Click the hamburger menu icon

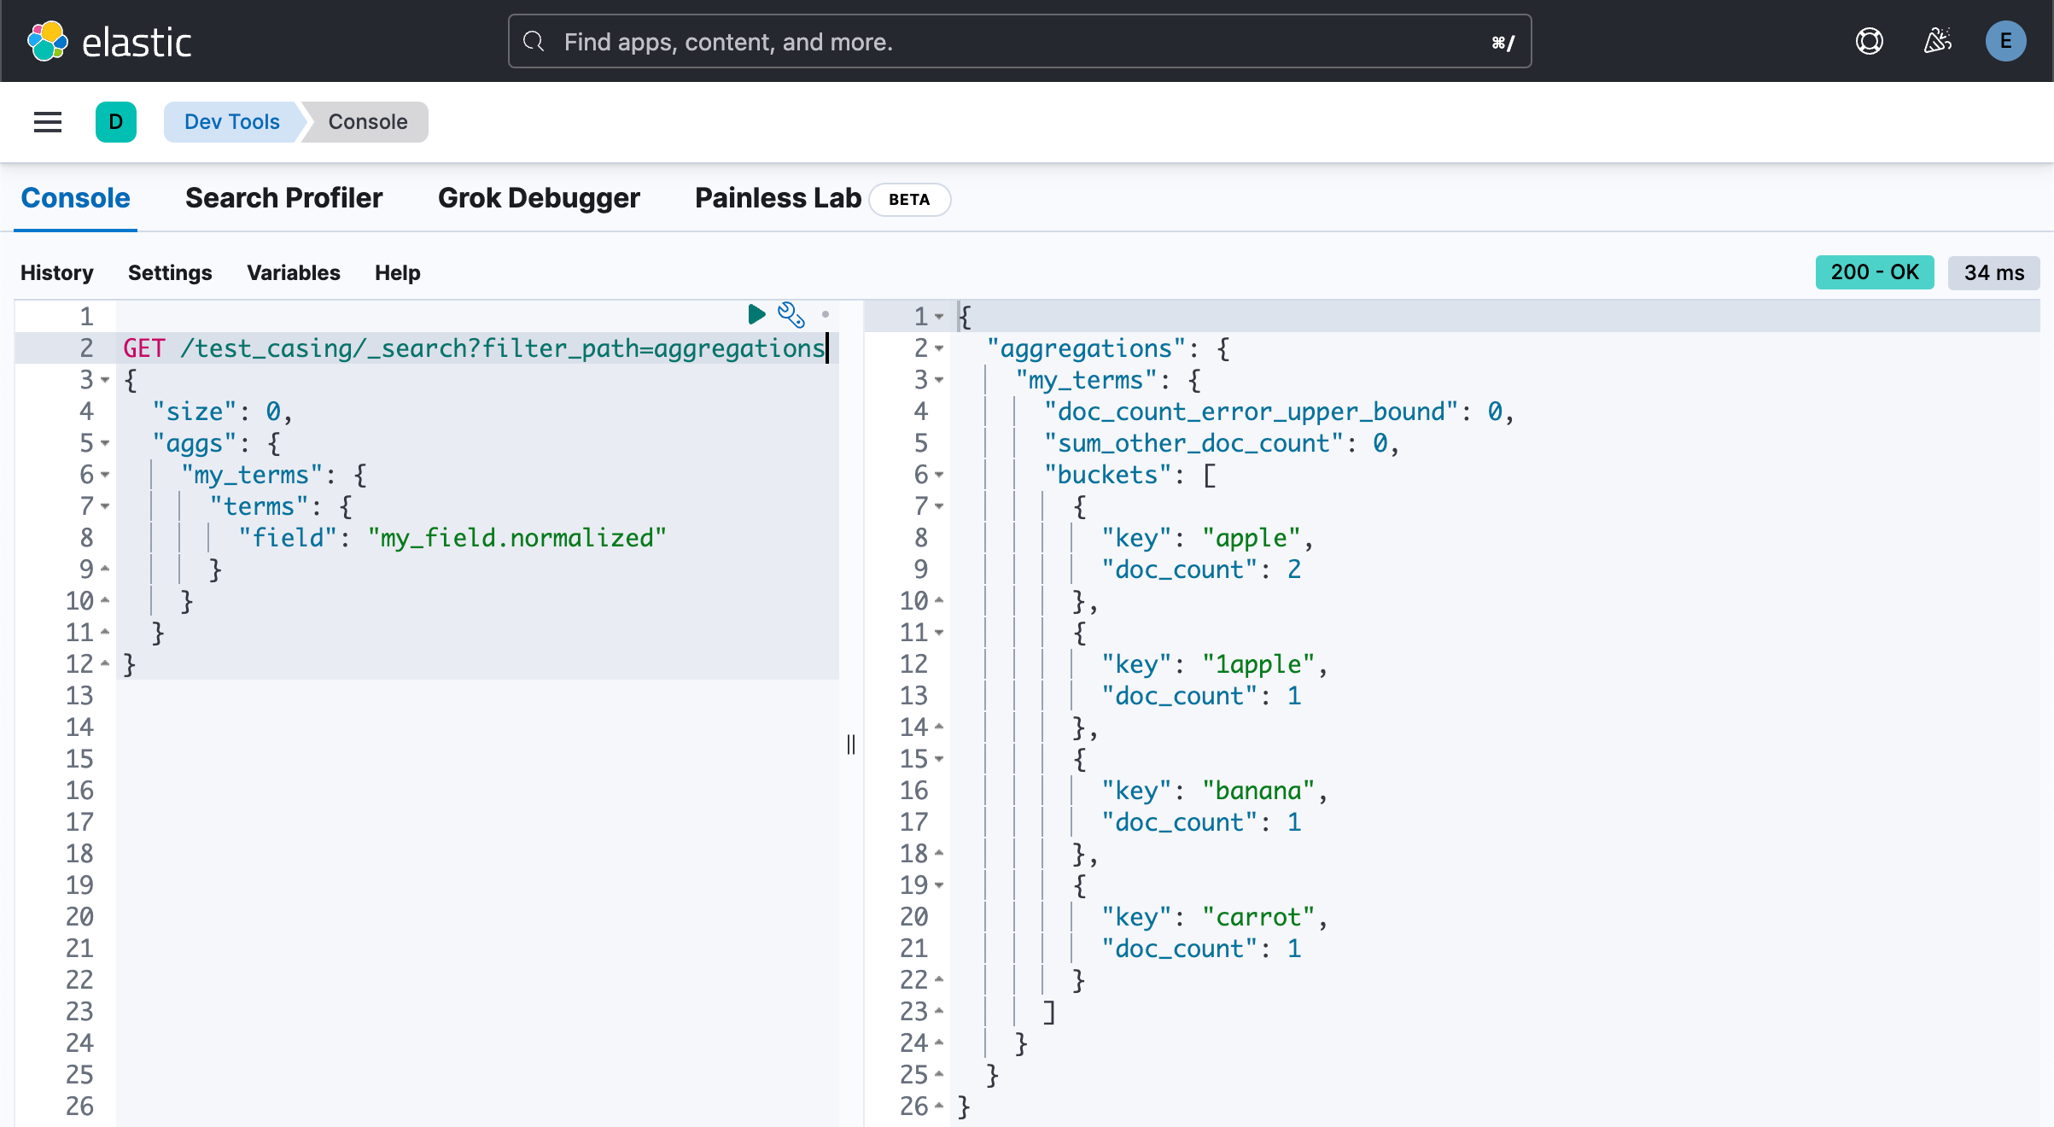point(47,122)
